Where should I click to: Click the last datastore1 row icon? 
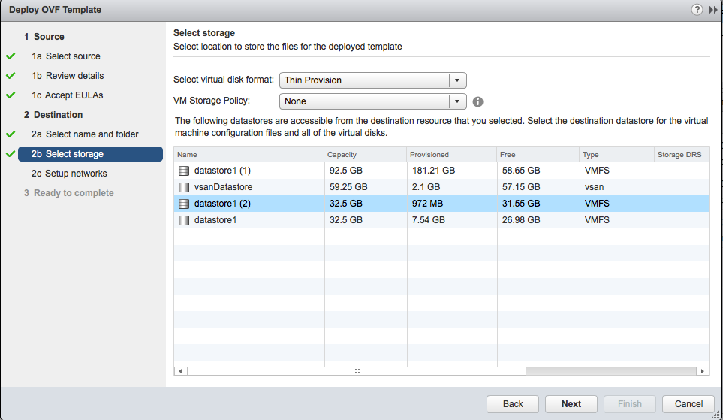coord(184,220)
